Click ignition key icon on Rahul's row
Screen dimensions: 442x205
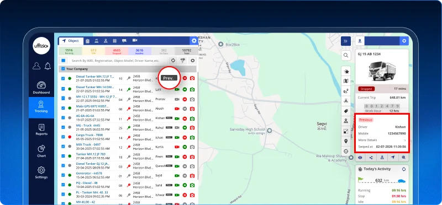[x=129, y=127]
